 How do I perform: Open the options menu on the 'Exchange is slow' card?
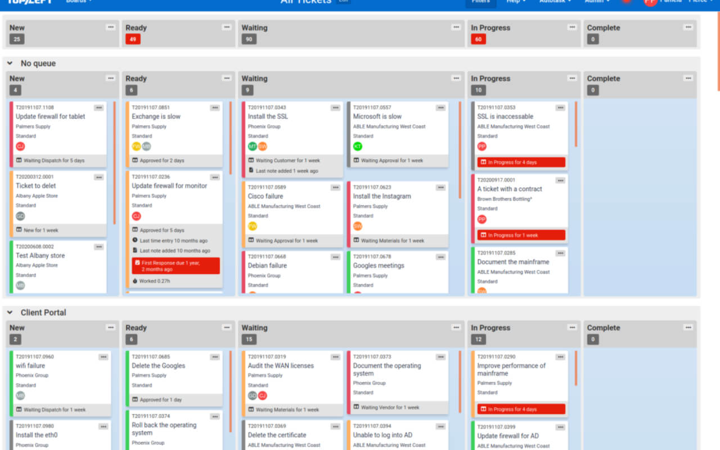(x=215, y=107)
